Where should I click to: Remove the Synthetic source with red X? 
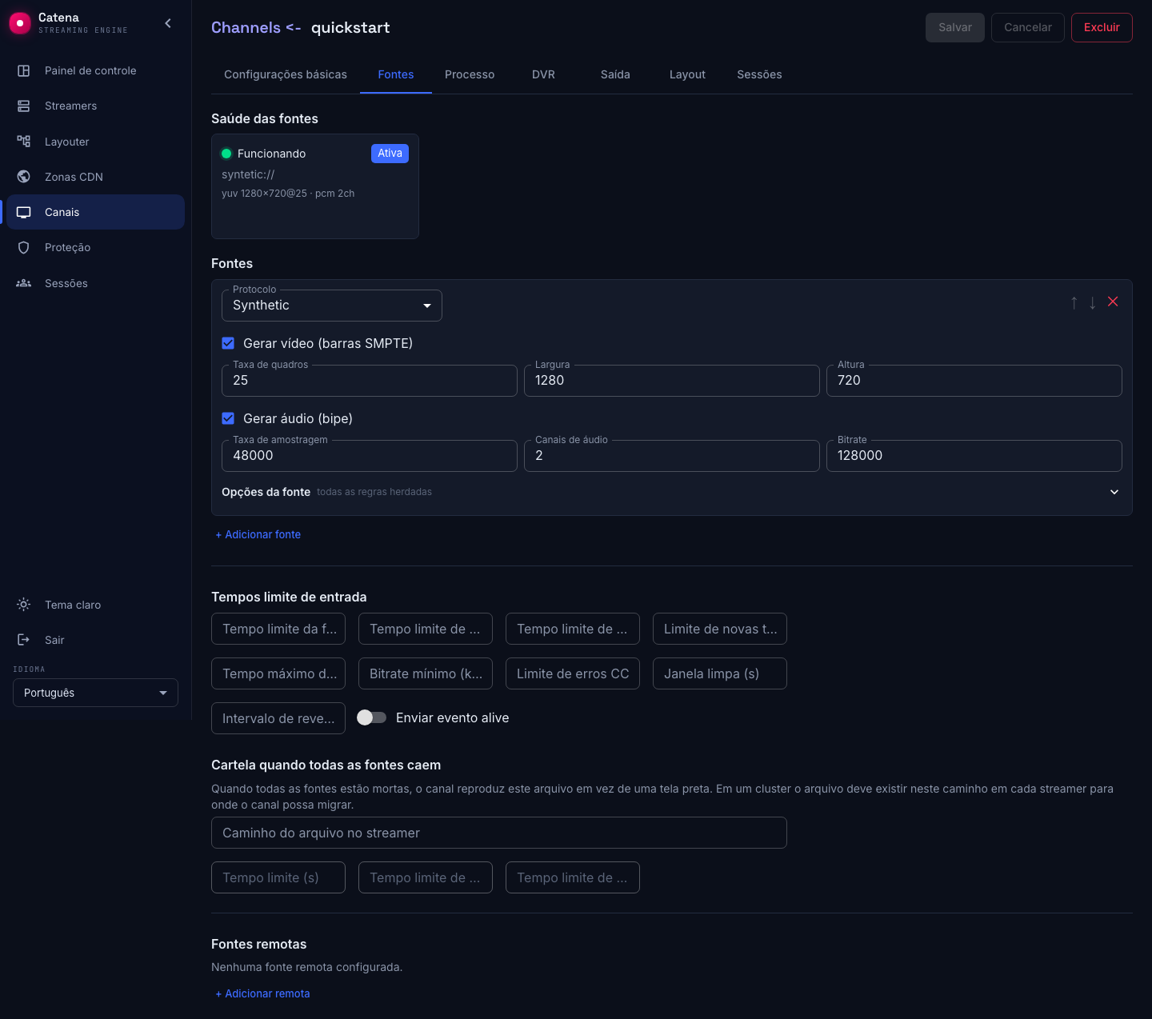point(1113,302)
